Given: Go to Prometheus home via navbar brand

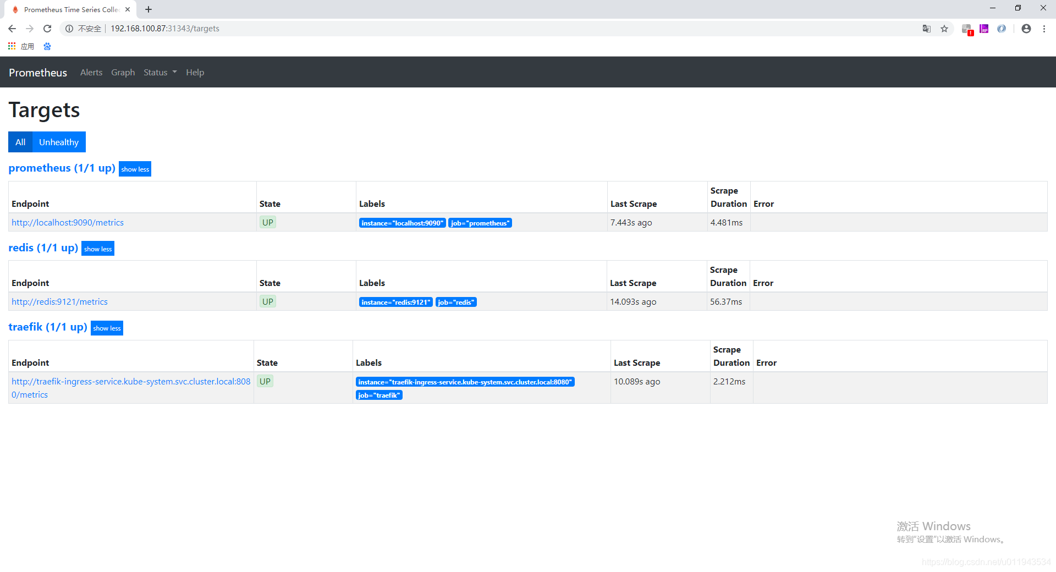Looking at the screenshot, I should pyautogui.click(x=38, y=73).
